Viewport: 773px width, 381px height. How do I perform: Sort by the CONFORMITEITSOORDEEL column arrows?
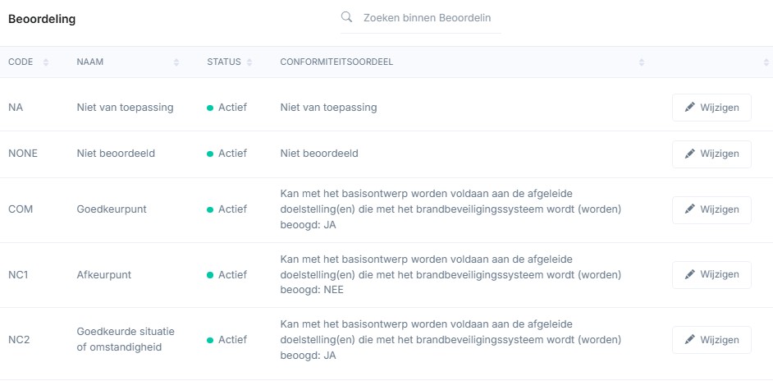[x=642, y=62]
